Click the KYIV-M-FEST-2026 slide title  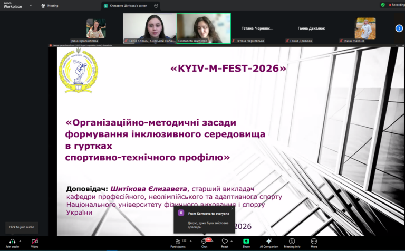(x=228, y=69)
